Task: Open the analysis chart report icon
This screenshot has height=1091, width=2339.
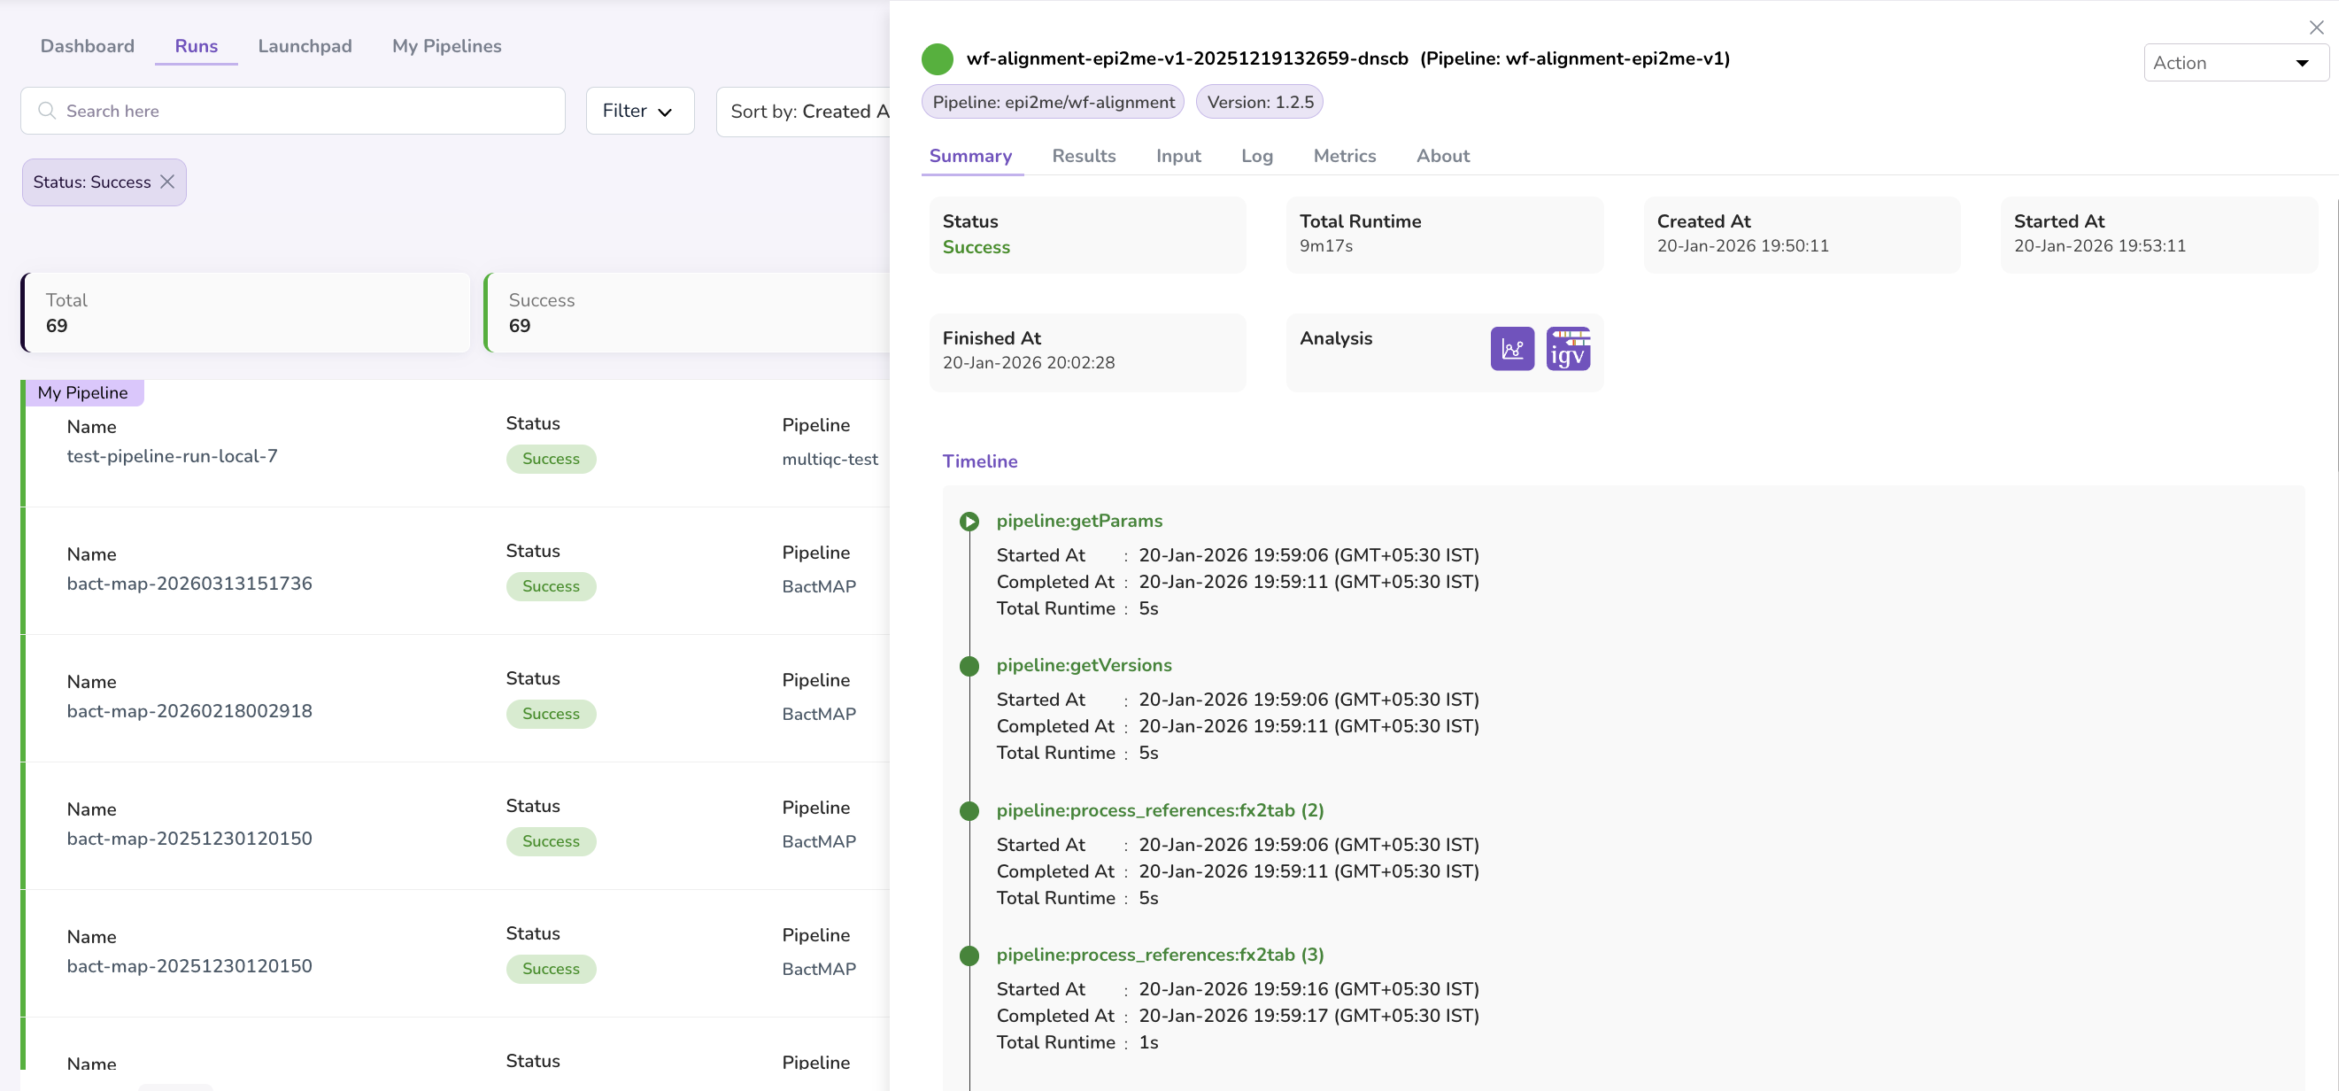Action: 1512,349
